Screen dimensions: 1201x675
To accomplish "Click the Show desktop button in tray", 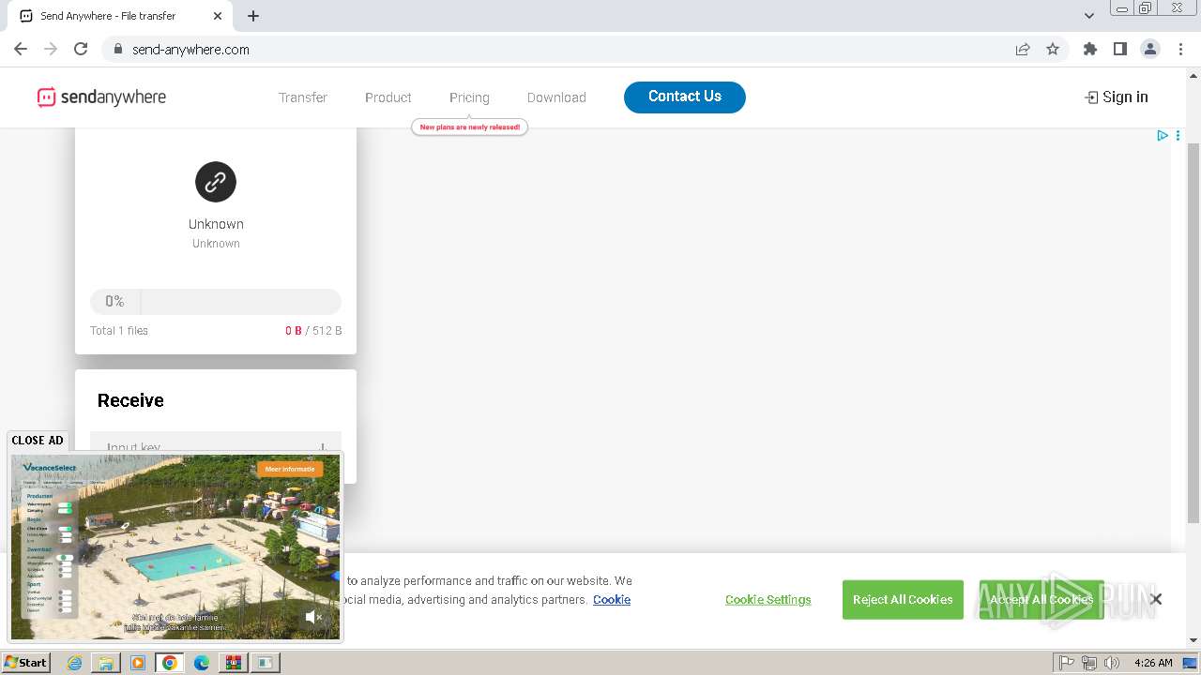I will click(1191, 663).
